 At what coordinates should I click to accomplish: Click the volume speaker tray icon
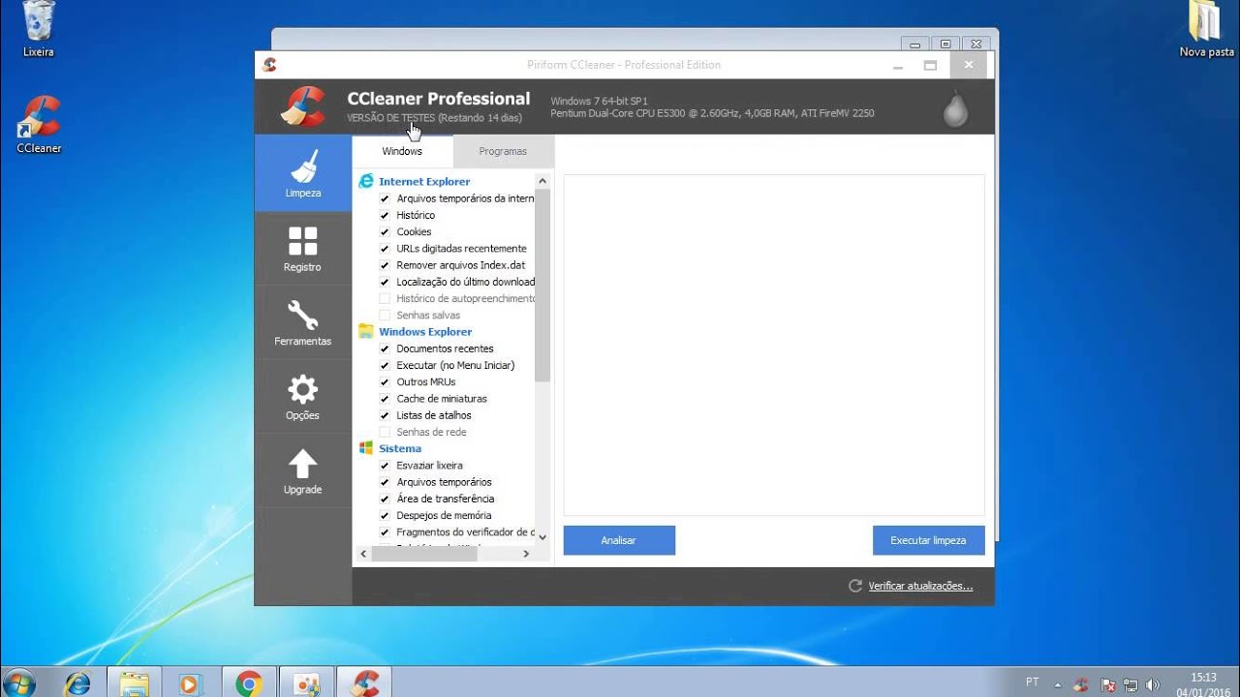[x=1153, y=684]
